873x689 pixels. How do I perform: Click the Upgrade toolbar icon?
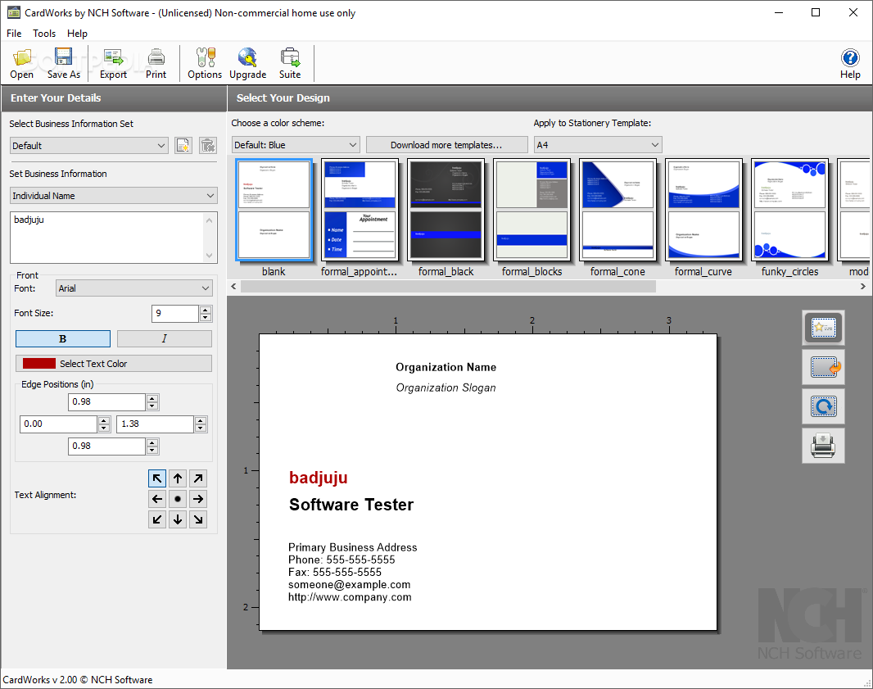248,64
